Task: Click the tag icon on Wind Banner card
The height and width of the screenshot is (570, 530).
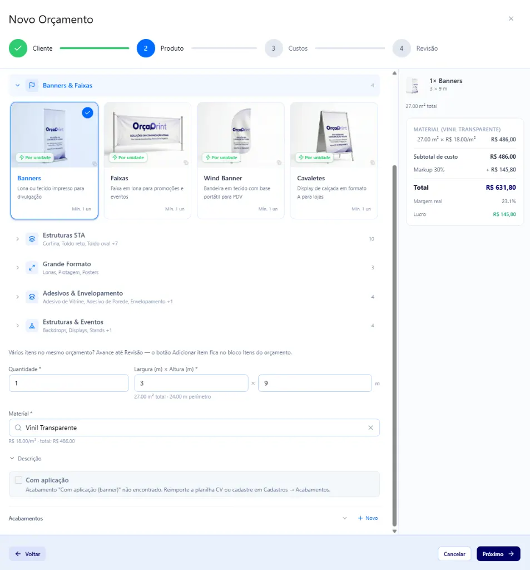Action: 279,163
